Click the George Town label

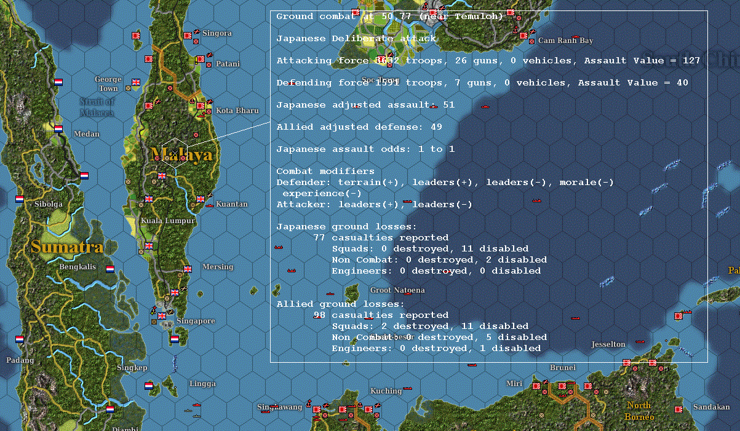click(x=108, y=84)
